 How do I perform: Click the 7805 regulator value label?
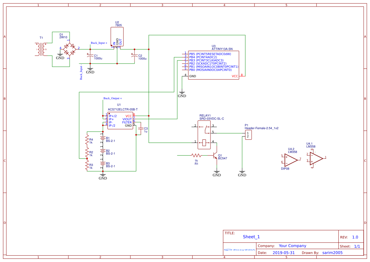tap(118, 25)
